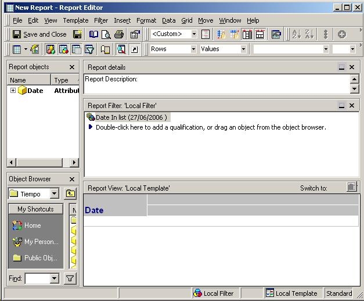The width and height of the screenshot is (364, 301).
Task: Open print preview from the toolbar
Action: click(x=106, y=34)
